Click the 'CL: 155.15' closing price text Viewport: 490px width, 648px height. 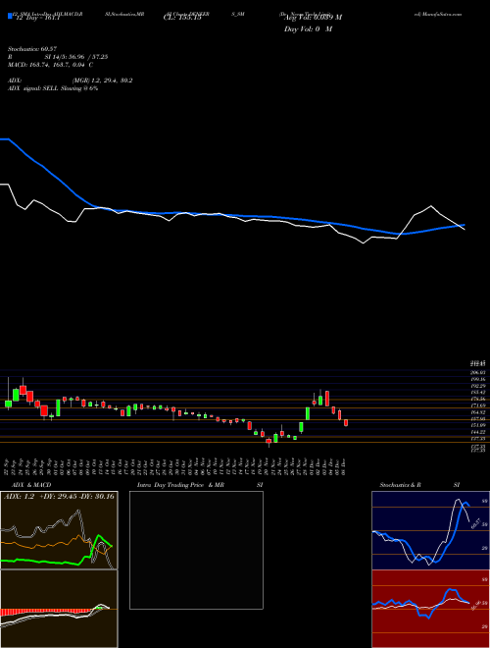[182, 18]
